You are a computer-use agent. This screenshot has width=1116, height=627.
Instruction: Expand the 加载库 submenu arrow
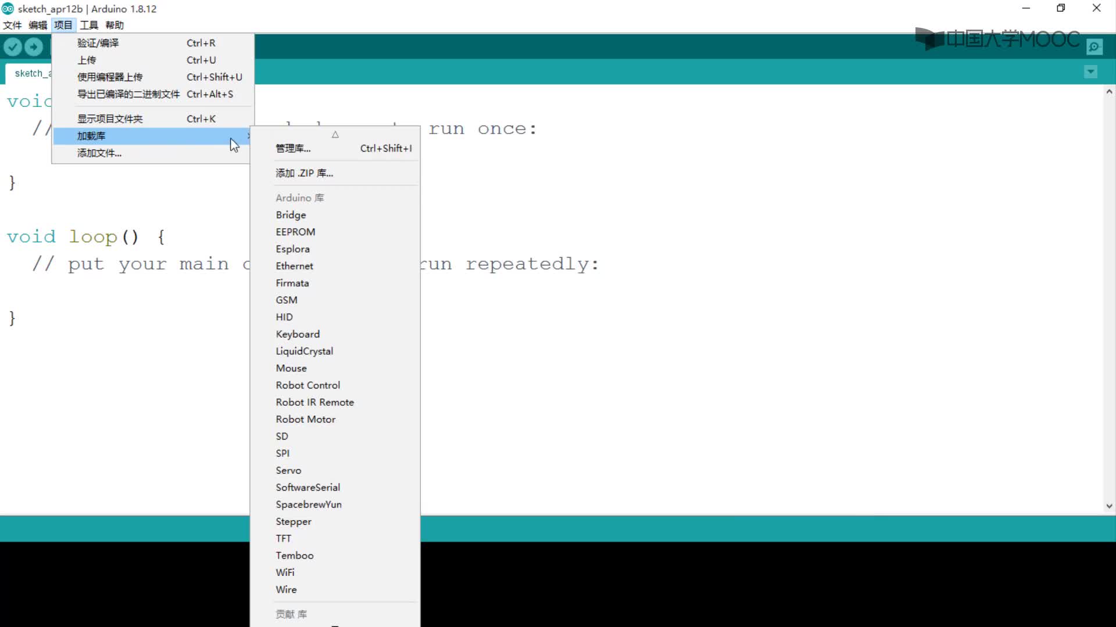pos(247,135)
